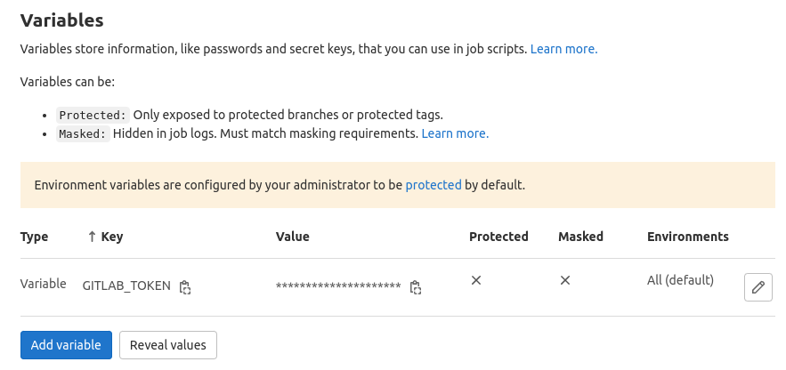Open the Learn more link for masking requirements

pos(455,133)
